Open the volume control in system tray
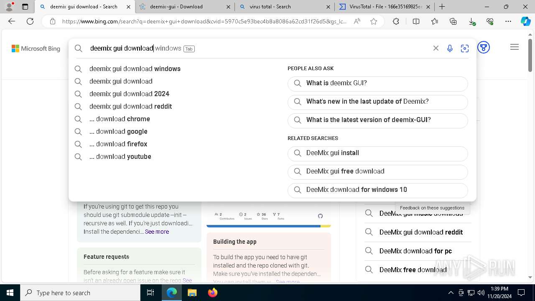The image size is (535, 301). (x=481, y=293)
